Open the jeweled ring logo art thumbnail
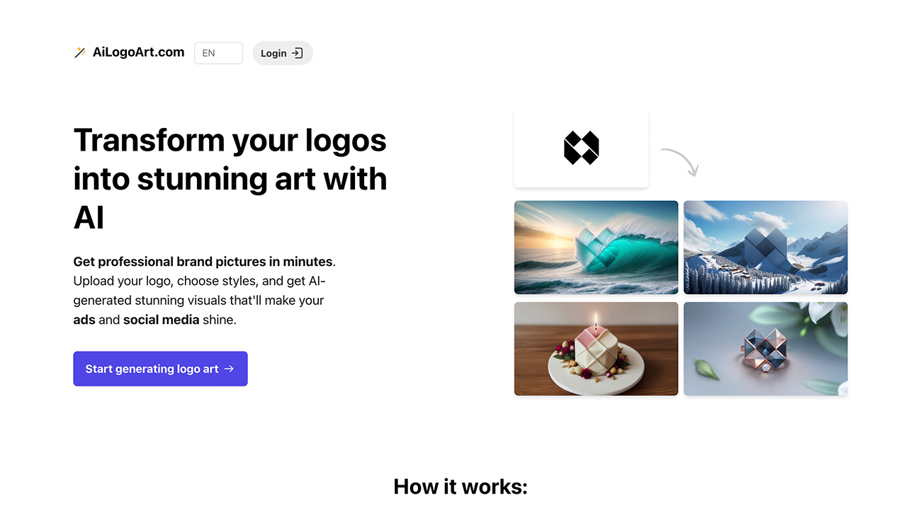The image size is (921, 510). 765,349
